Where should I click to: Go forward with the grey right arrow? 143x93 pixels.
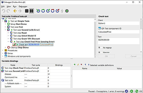20,11
